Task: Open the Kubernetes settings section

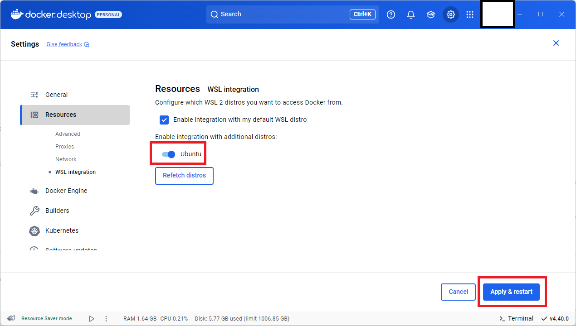Action: tap(61, 230)
